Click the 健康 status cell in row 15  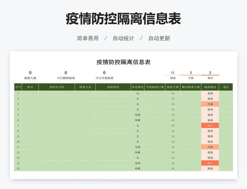[210, 169]
